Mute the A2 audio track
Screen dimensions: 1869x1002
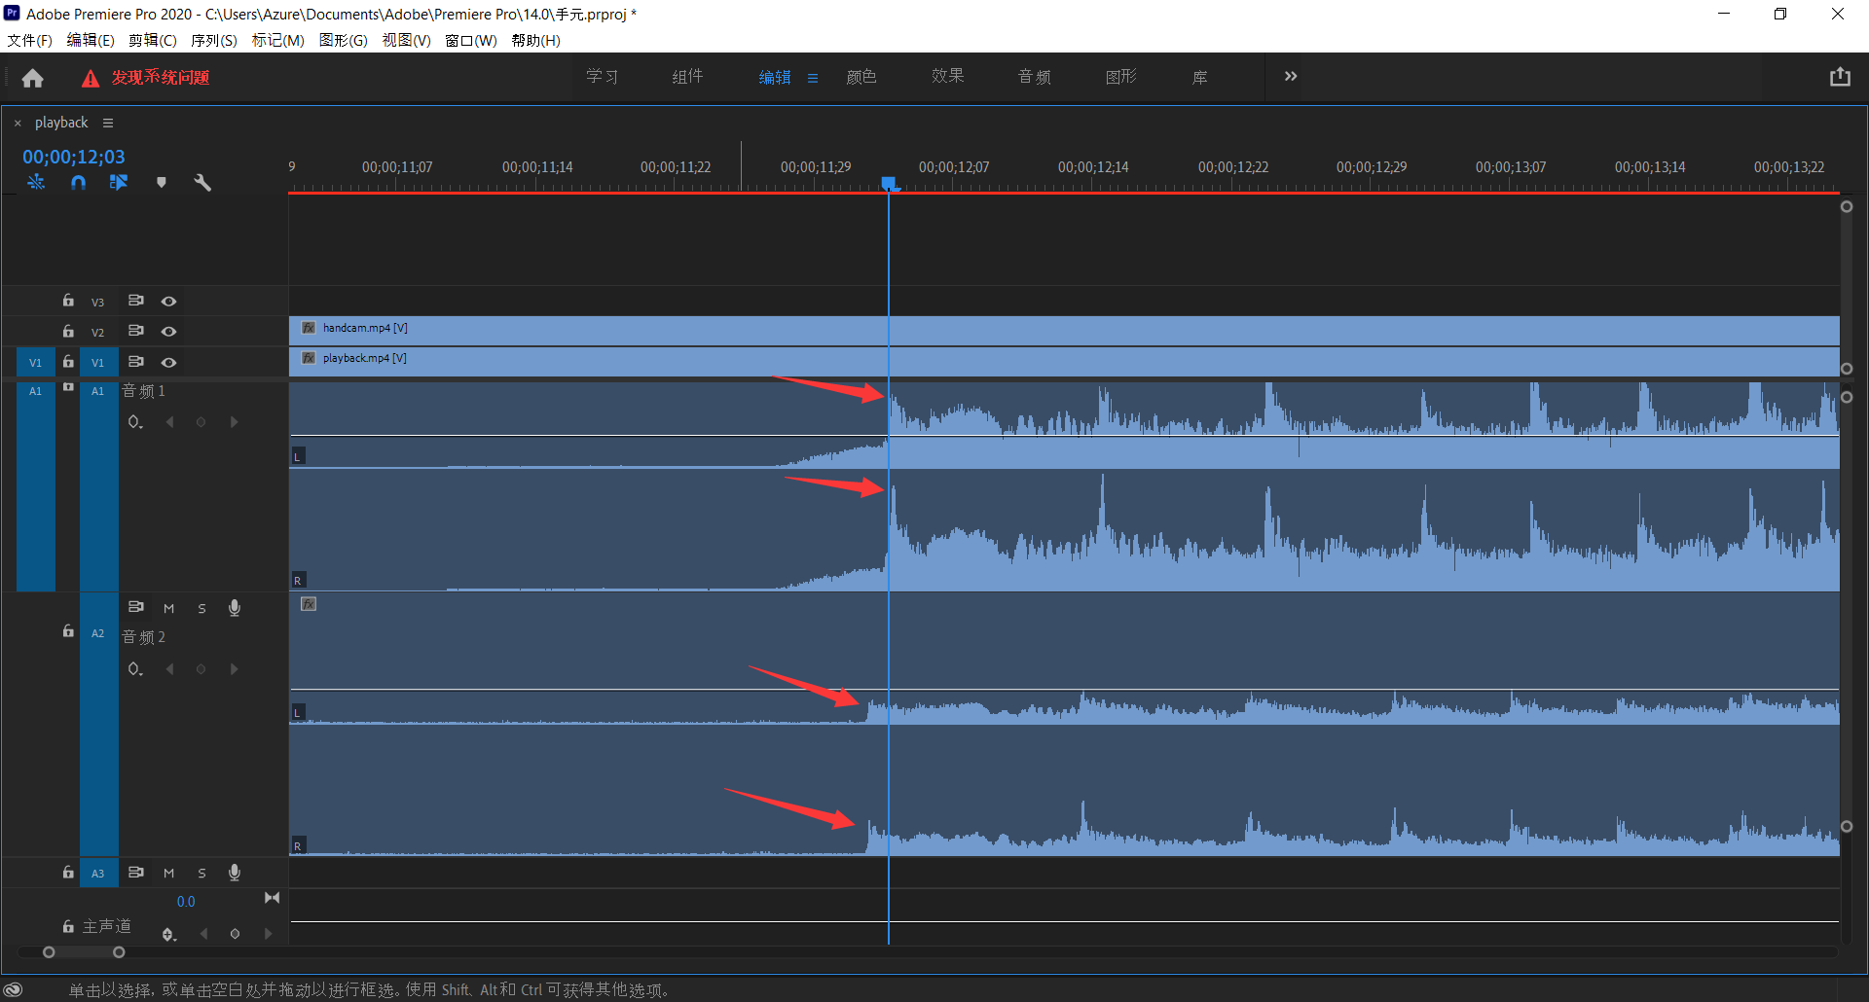coord(168,608)
